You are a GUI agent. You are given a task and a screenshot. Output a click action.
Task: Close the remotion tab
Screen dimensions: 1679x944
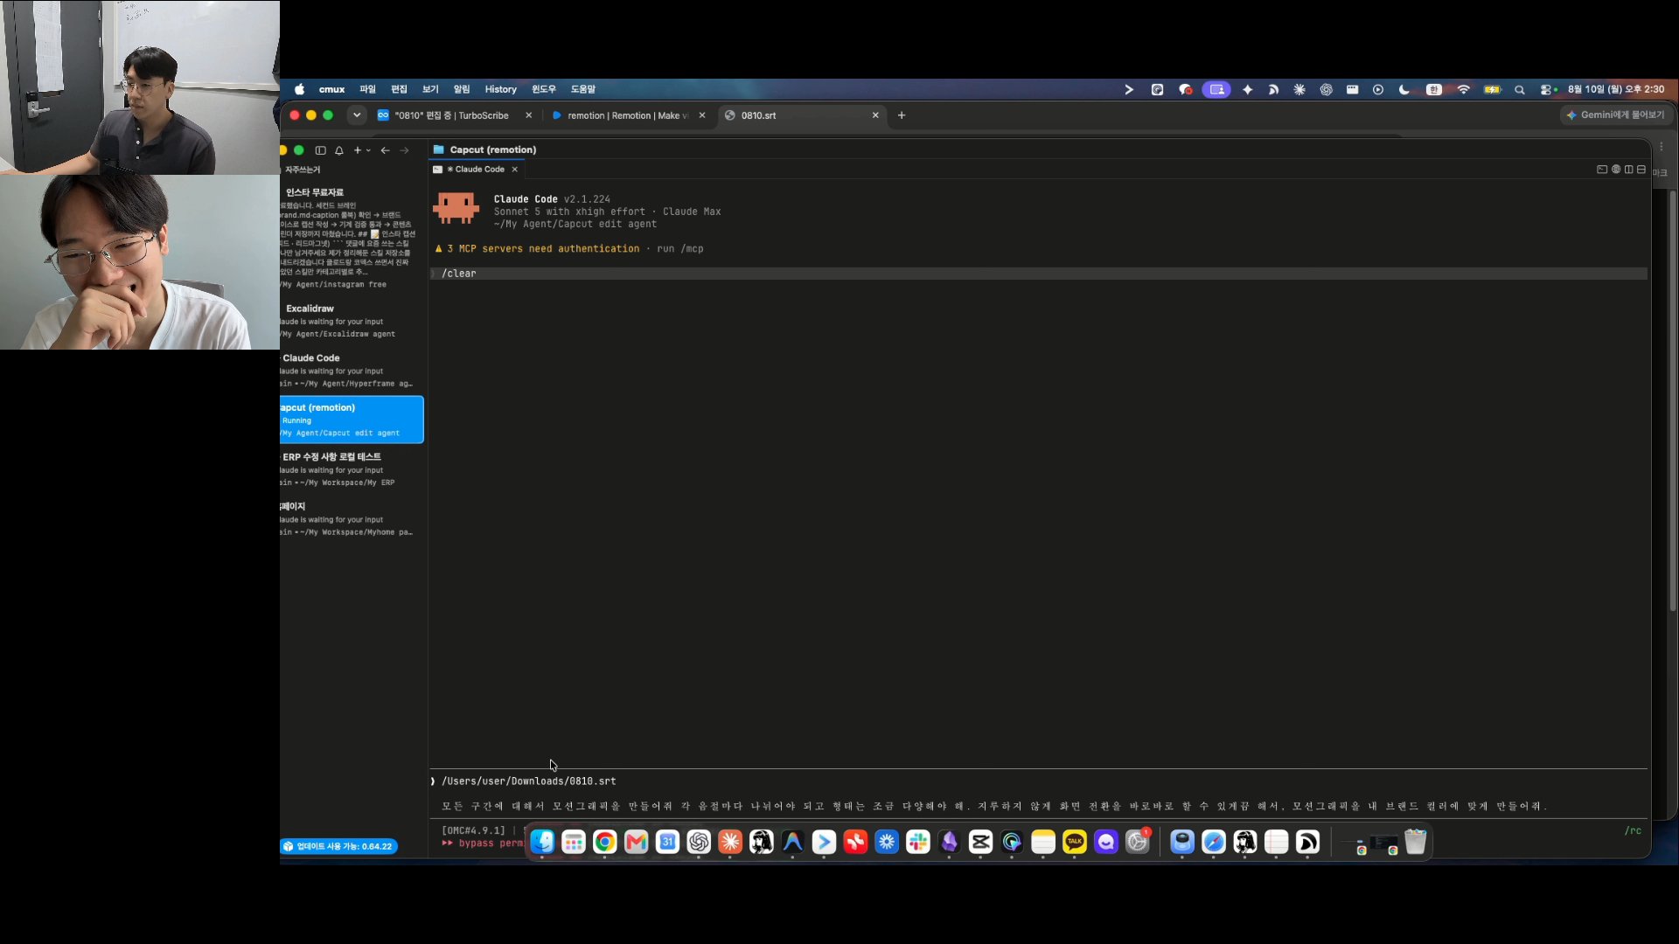(701, 115)
